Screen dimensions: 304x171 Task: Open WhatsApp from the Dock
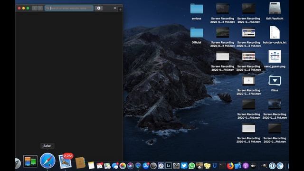pos(191,166)
